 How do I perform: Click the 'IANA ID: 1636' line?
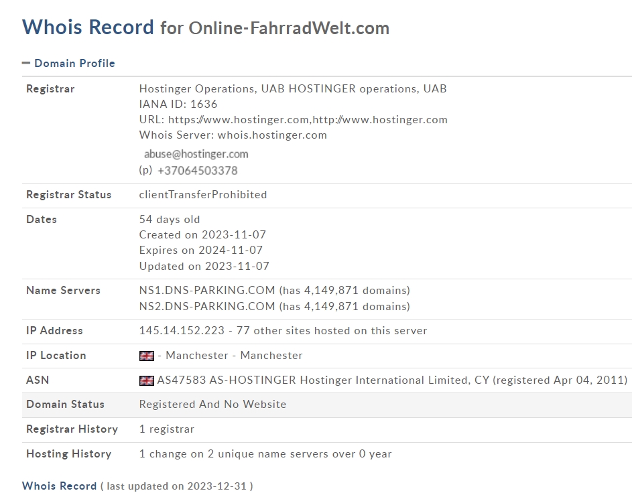tap(178, 104)
